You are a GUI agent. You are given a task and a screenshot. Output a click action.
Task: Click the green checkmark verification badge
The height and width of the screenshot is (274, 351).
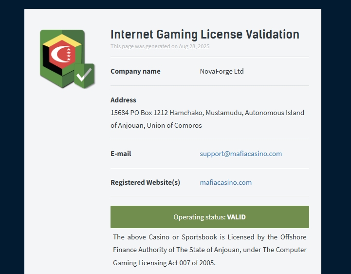[84, 76]
